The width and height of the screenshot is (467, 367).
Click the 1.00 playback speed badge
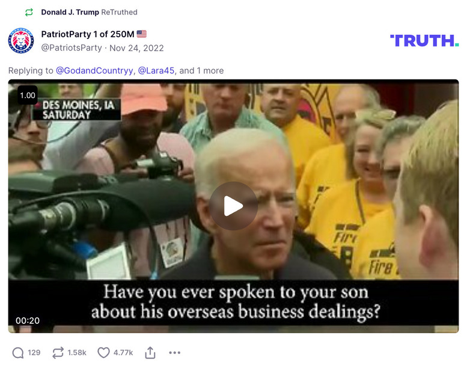pos(28,96)
